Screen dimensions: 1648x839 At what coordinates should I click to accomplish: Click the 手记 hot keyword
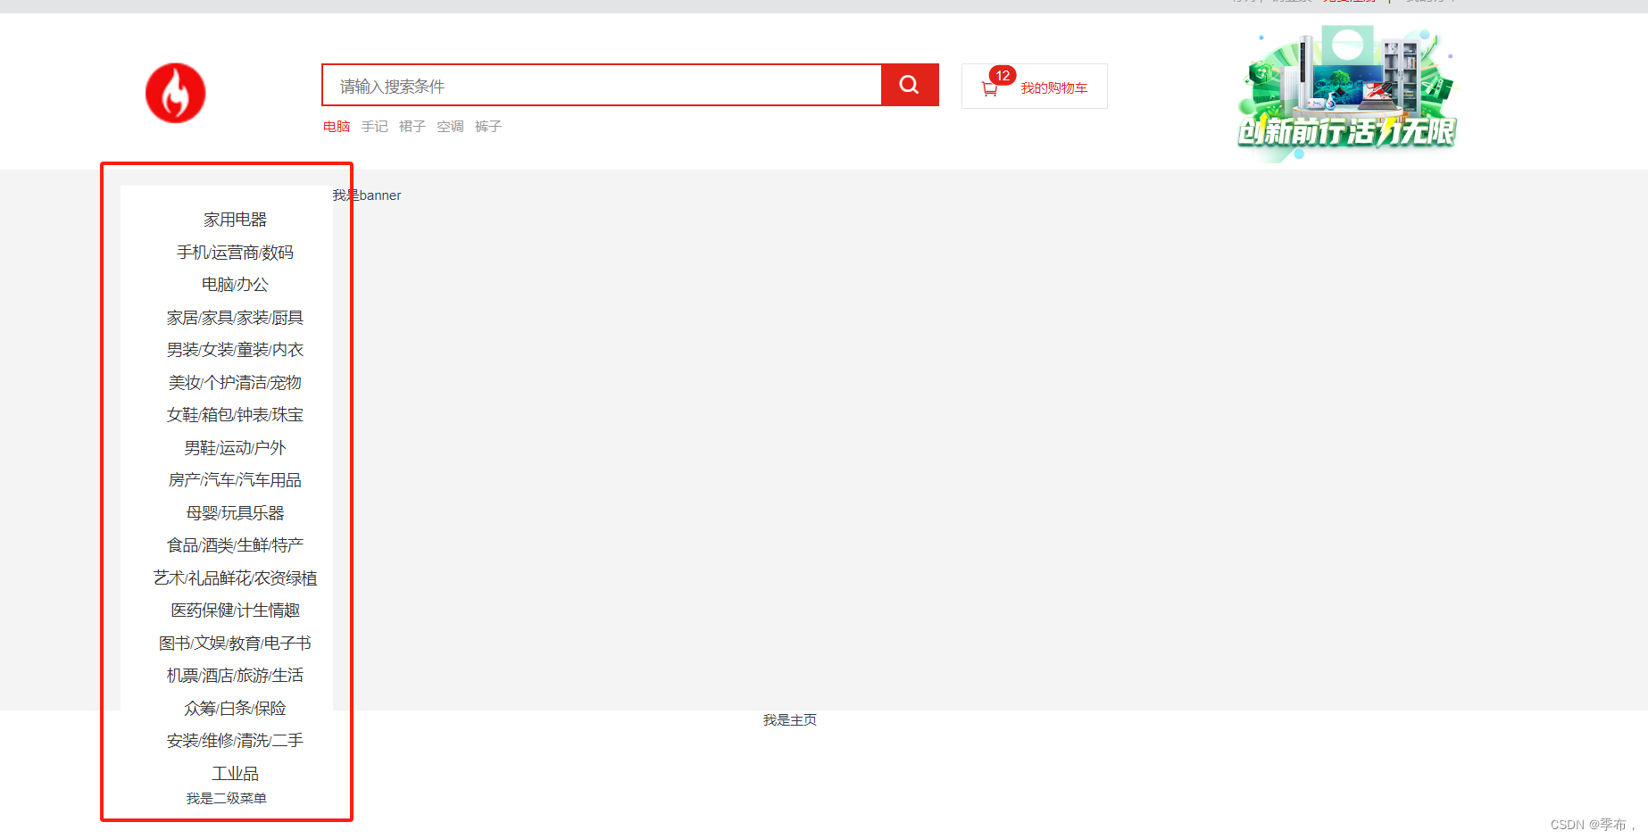(x=375, y=127)
